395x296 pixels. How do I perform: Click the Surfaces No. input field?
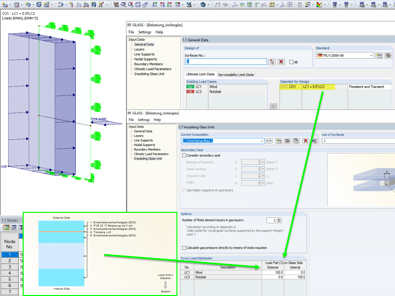click(226, 62)
